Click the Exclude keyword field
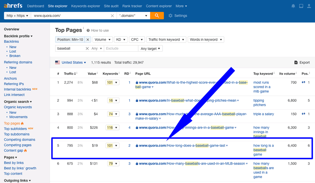The image size is (315, 183). [x=121, y=49]
